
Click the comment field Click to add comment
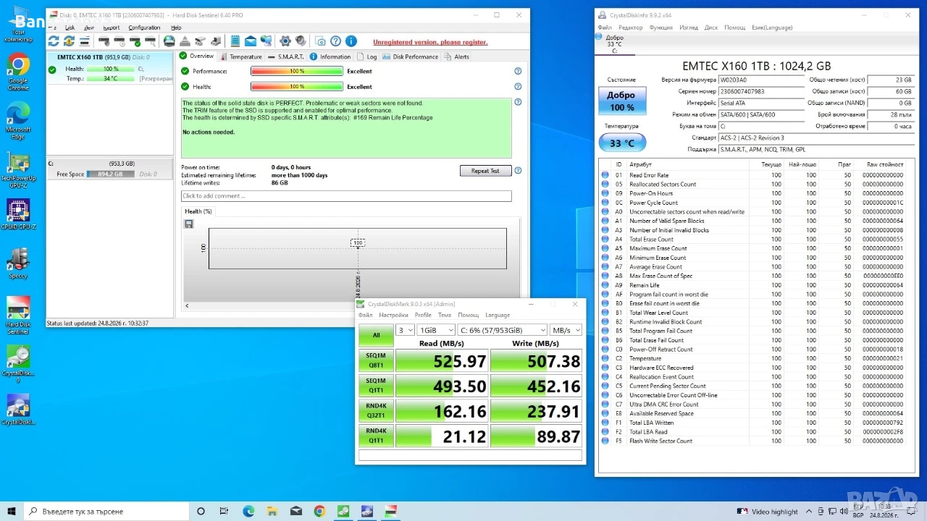(346, 196)
